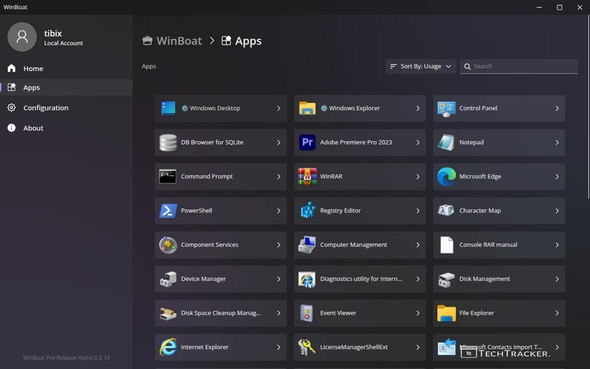Click the chevron beside Event Viewer
This screenshot has width=590, height=369.
418,313
